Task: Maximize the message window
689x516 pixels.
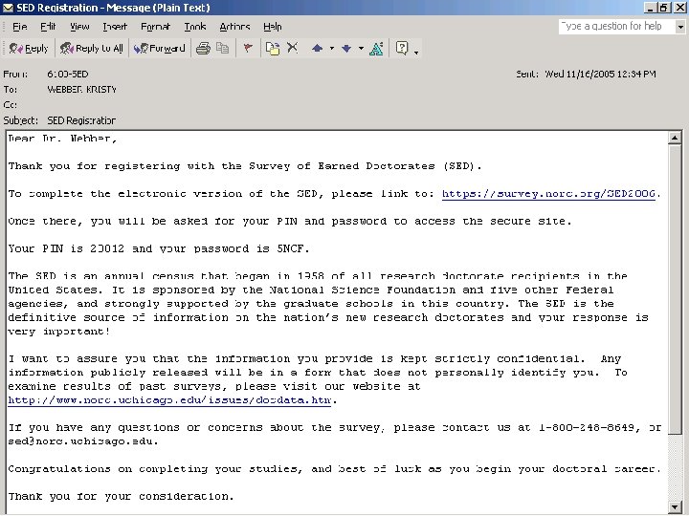Action: [x=663, y=8]
